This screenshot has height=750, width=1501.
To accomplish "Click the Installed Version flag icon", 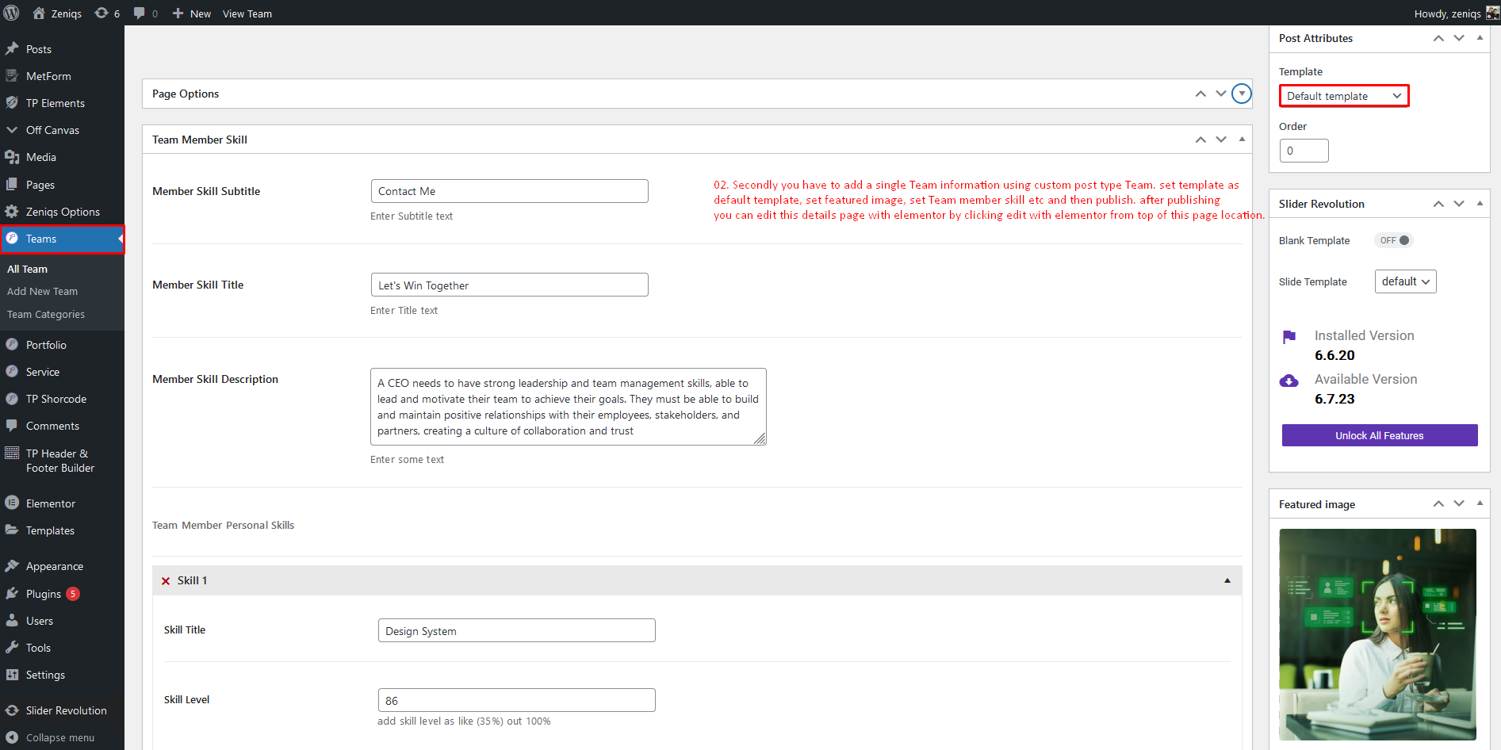I will [1289, 337].
